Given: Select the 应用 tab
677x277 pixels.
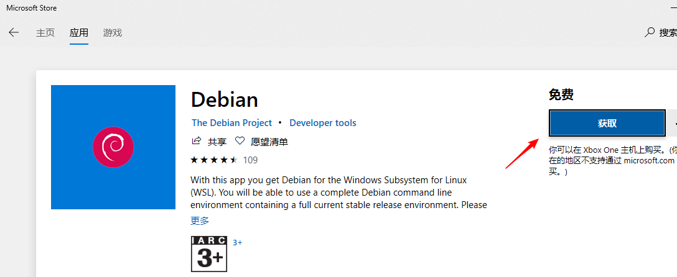Looking at the screenshot, I should pyautogui.click(x=79, y=33).
